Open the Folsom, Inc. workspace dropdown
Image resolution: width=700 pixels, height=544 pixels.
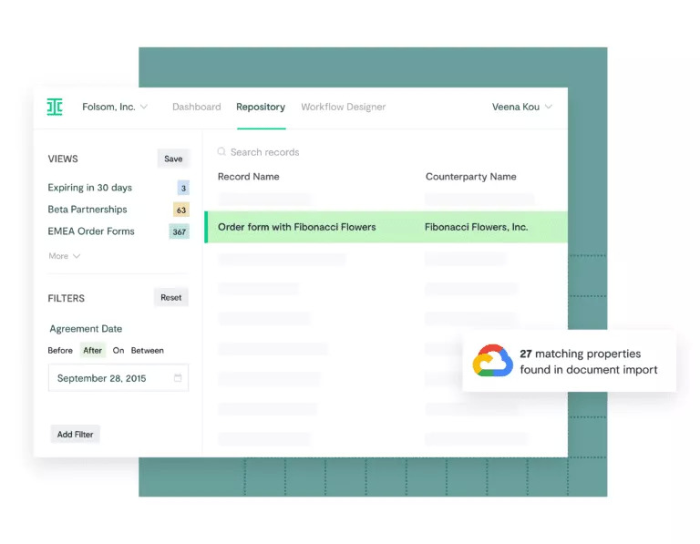click(x=115, y=108)
